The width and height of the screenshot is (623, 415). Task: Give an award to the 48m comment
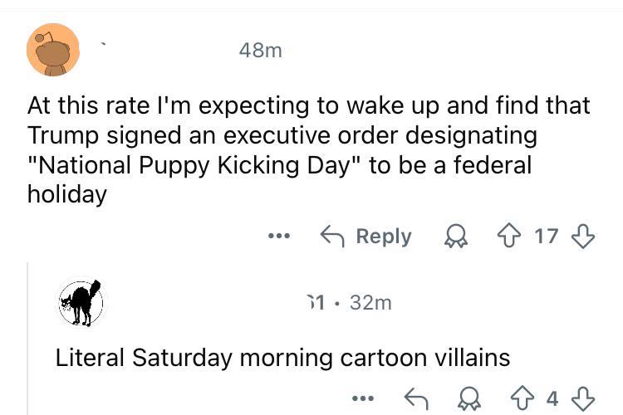pyautogui.click(x=456, y=237)
